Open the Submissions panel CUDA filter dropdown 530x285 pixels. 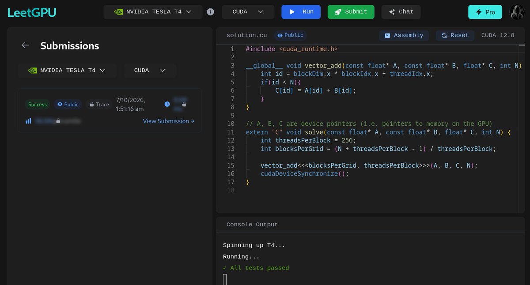click(x=150, y=71)
